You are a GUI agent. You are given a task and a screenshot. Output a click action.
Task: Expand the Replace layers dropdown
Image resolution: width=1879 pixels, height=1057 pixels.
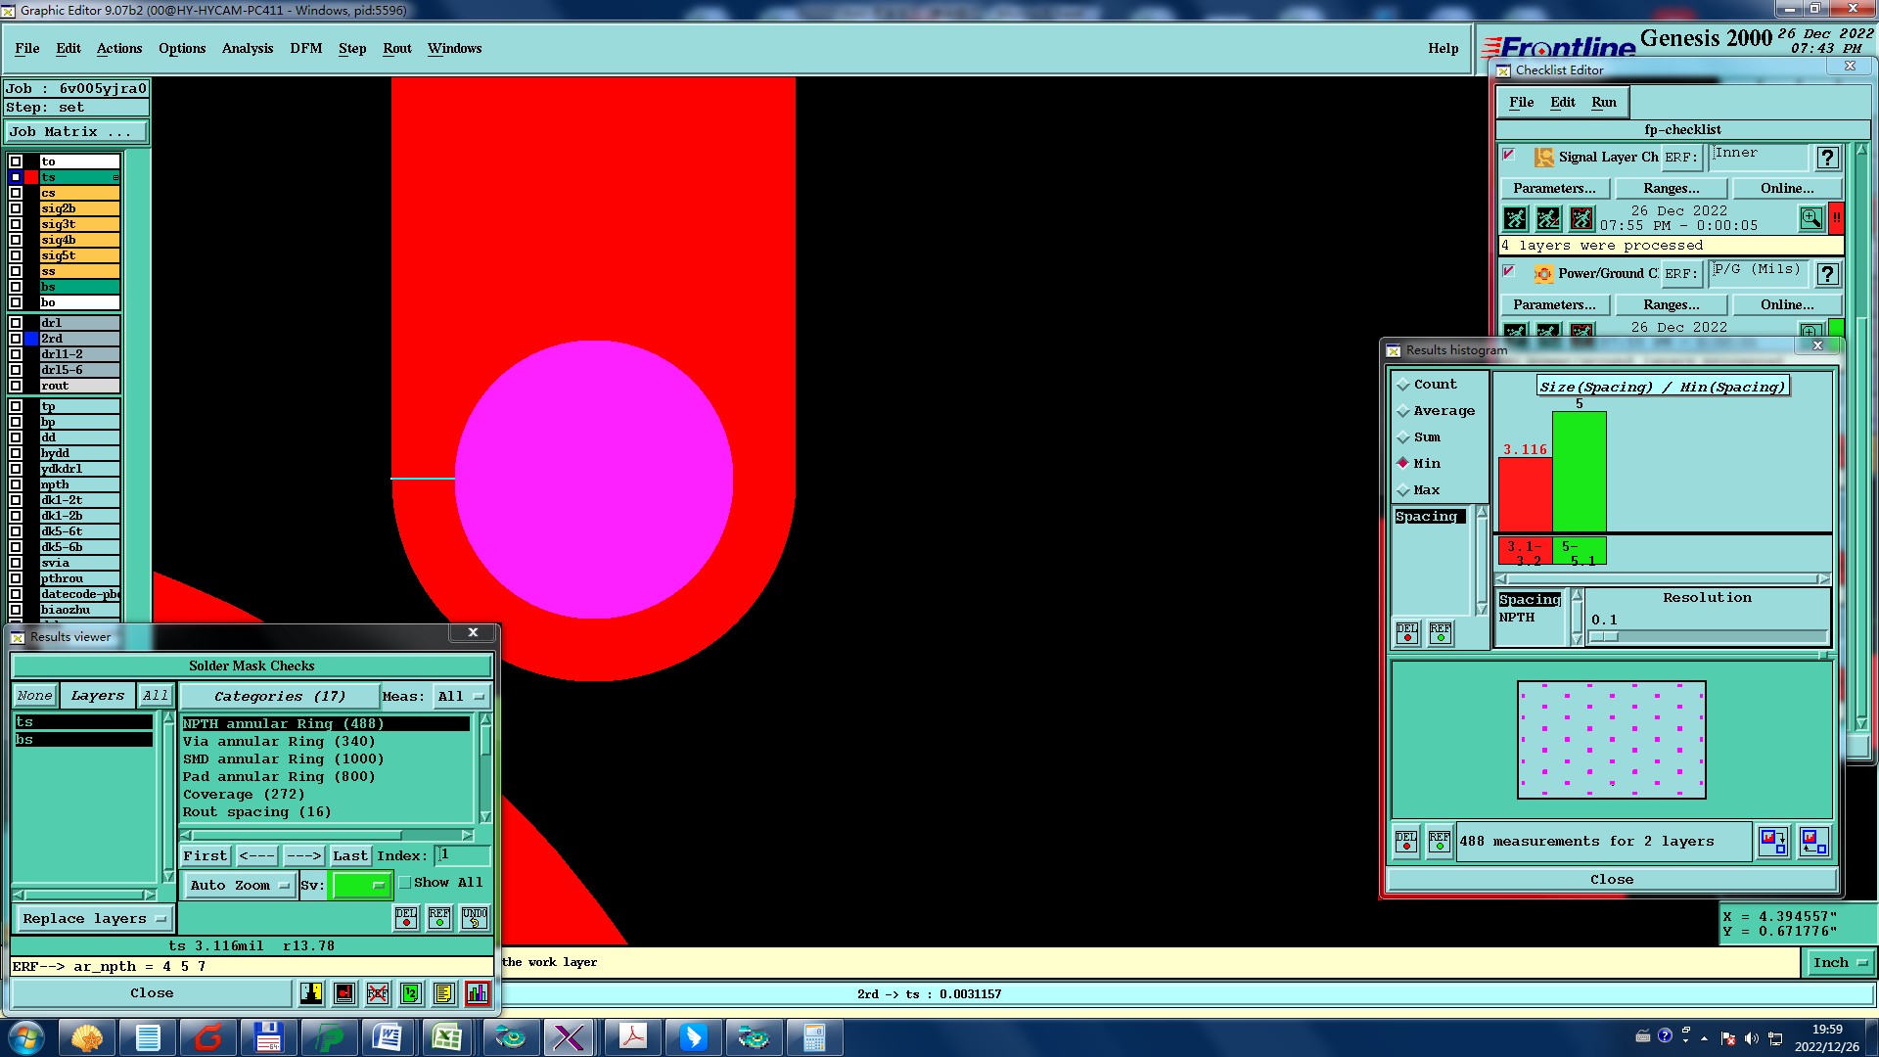[x=94, y=919]
